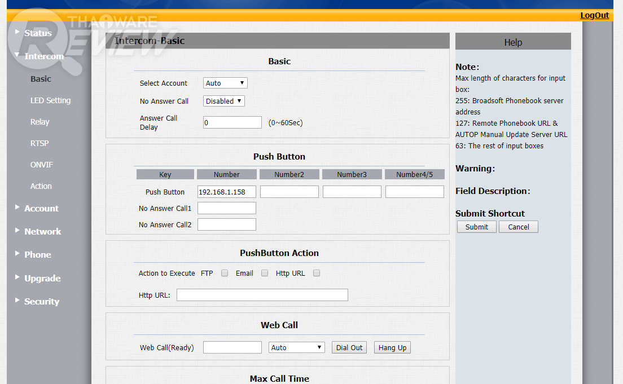Click the Max Call Time heading
This screenshot has width=623, height=384.
(279, 378)
